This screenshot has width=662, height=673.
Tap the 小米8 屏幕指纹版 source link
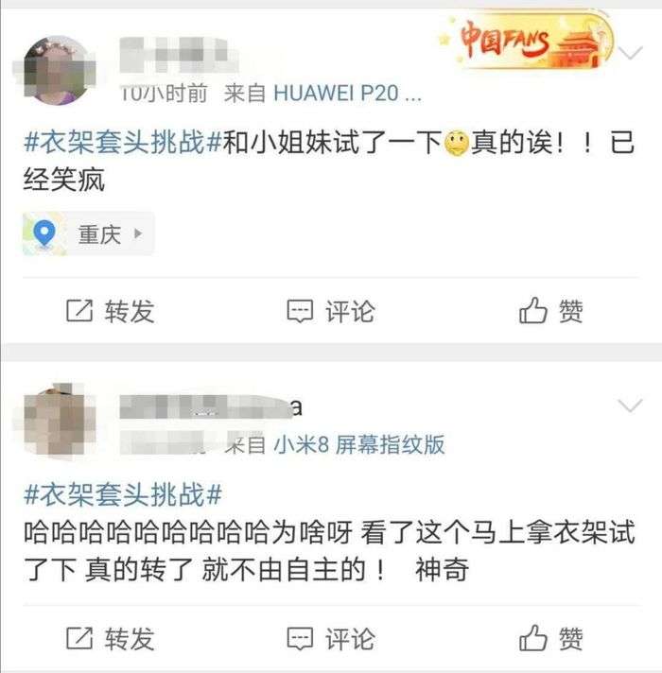click(359, 444)
